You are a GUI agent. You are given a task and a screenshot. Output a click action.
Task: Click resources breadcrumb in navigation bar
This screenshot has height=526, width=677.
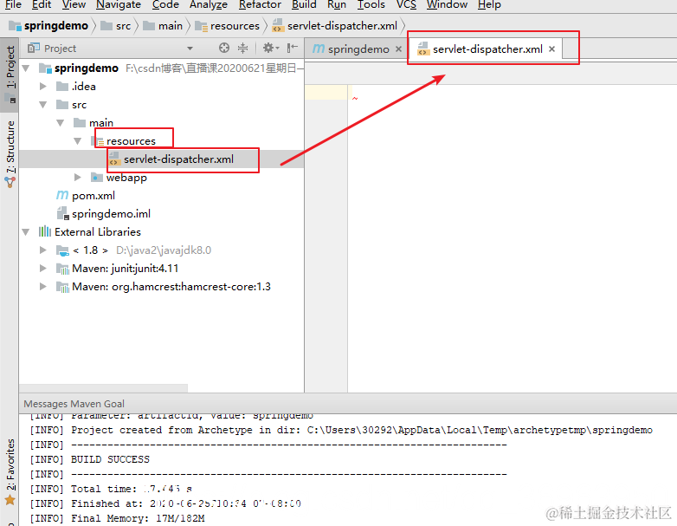227,26
